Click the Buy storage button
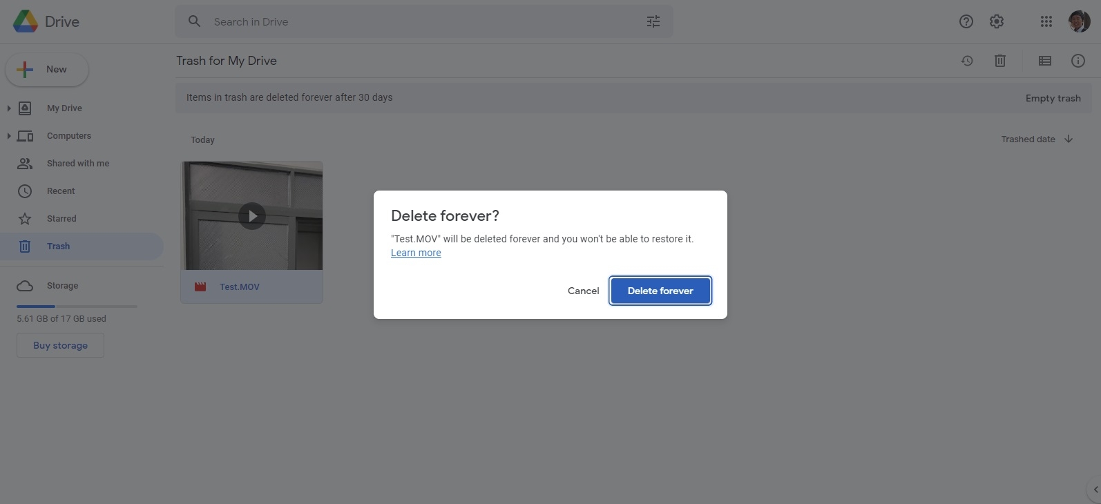The width and height of the screenshot is (1101, 504). (60, 345)
